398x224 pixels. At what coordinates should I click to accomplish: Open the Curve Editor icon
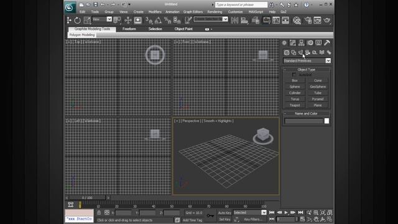pyautogui.click(x=276, y=21)
